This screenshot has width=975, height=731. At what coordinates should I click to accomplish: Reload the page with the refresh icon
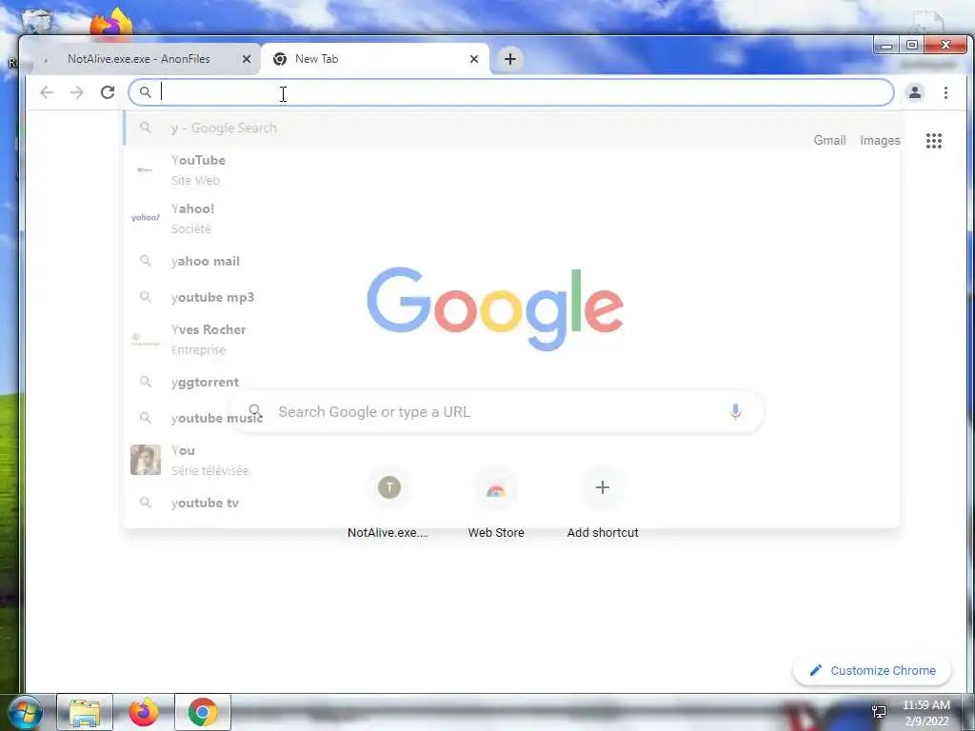pyautogui.click(x=108, y=92)
